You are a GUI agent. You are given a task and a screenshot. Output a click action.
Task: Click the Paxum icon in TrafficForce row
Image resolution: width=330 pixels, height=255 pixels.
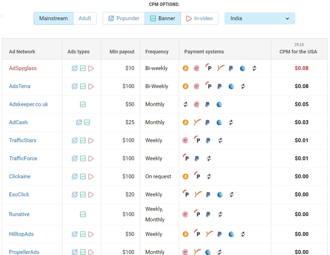point(186,157)
